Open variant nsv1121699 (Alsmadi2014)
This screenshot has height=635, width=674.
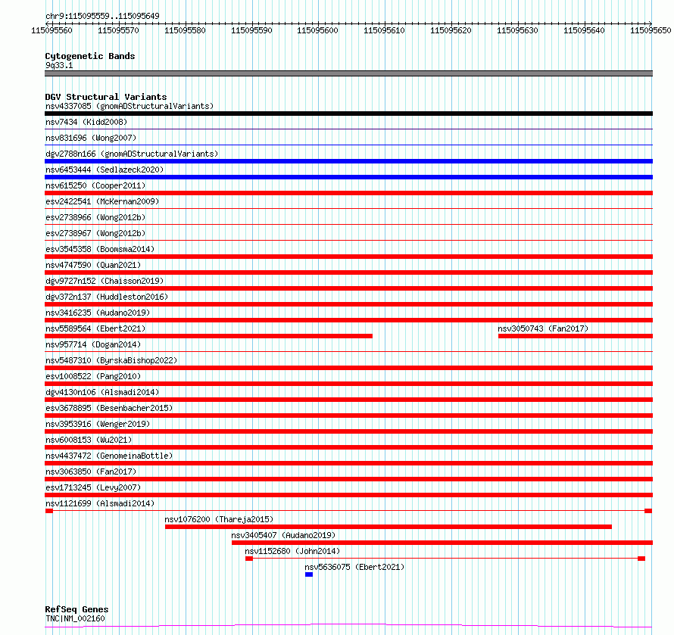click(100, 503)
